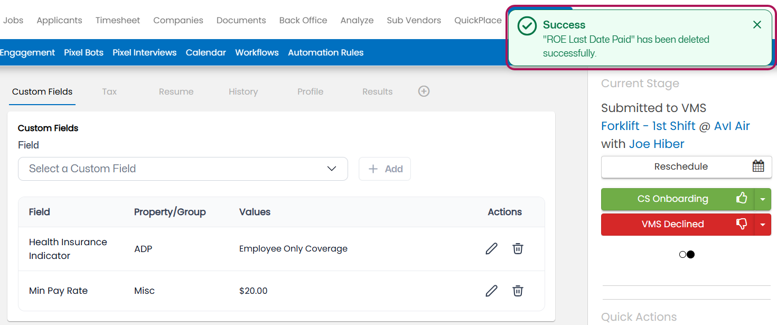This screenshot has width=777, height=325.
Task: Open the QuickPlace menu
Action: pos(478,20)
